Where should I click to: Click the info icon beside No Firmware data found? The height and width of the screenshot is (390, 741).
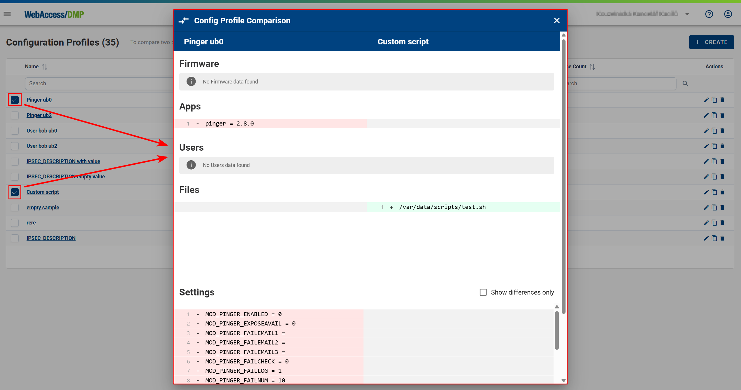[x=191, y=81]
